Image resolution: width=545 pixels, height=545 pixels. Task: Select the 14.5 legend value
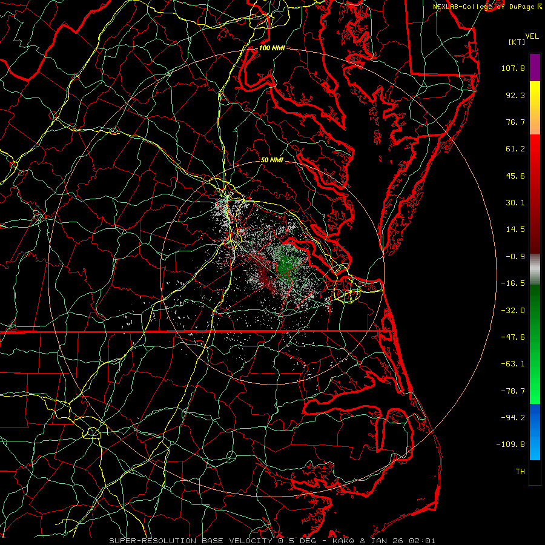515,230
